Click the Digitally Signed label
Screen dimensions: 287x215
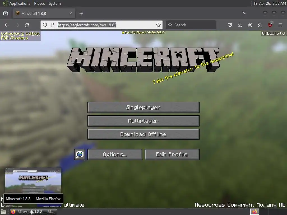pyautogui.click(x=143, y=32)
